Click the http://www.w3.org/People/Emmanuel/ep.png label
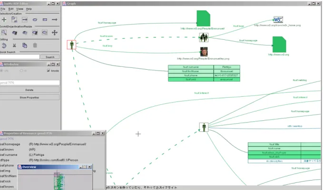Viewport: 323px width, 190px height. click(203, 59)
